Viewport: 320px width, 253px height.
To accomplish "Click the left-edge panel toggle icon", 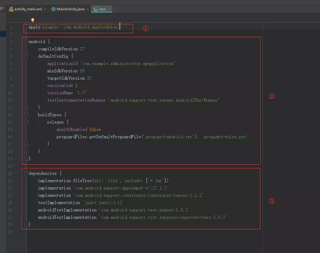I will pyautogui.click(x=2, y=9).
